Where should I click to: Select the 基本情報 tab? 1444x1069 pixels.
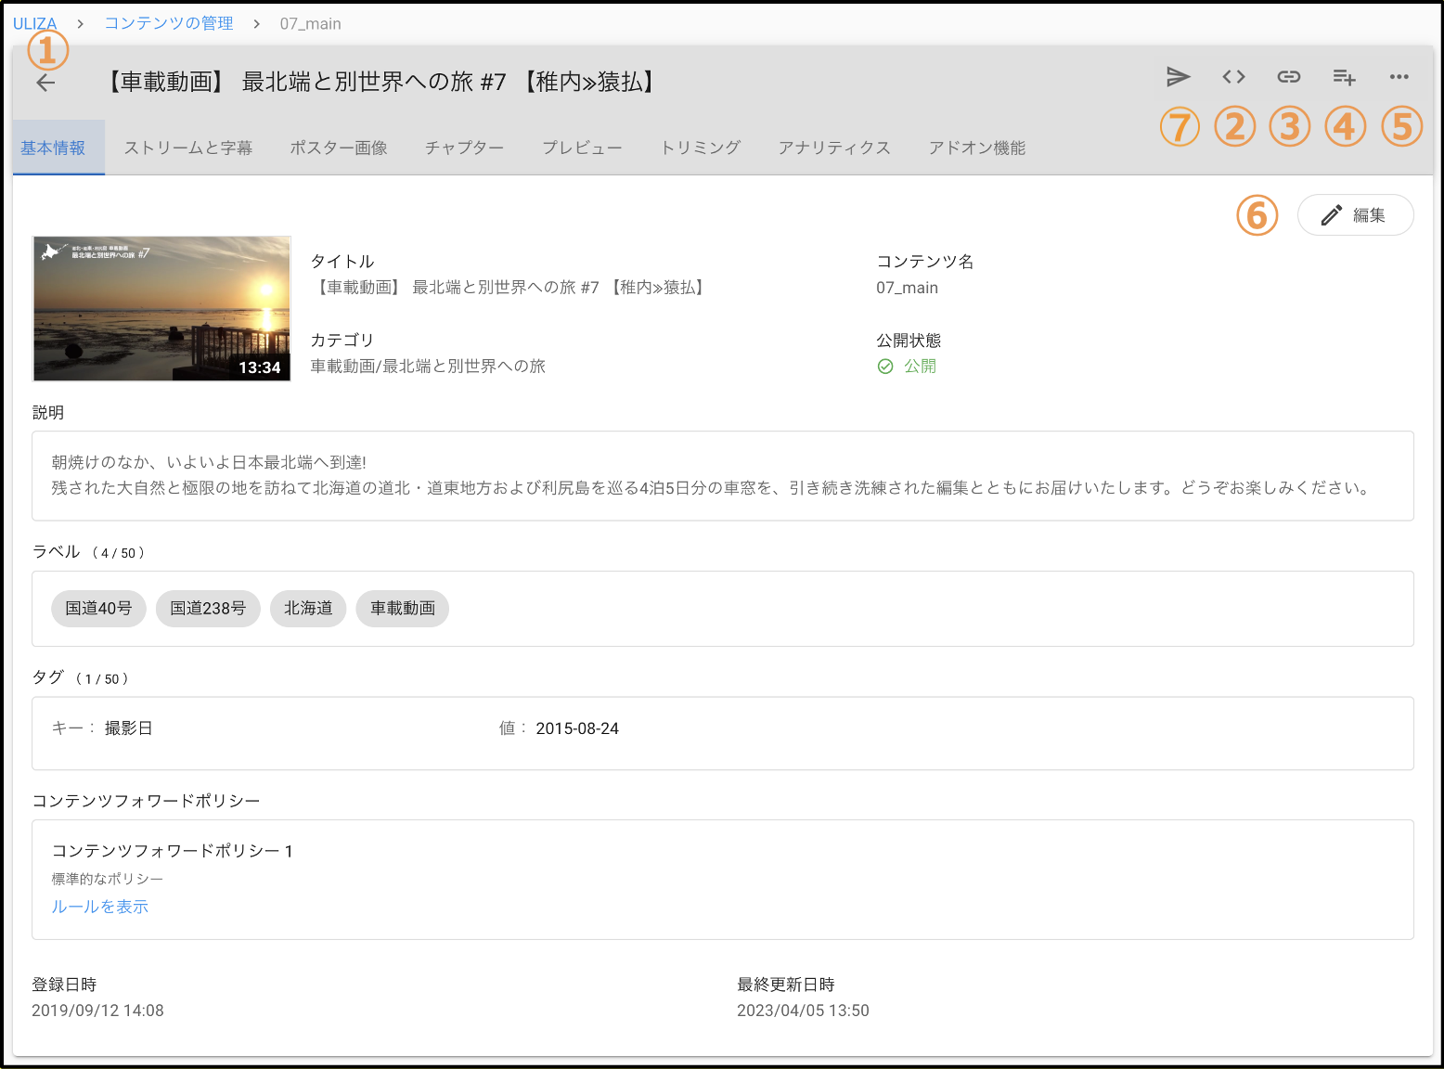(x=53, y=148)
